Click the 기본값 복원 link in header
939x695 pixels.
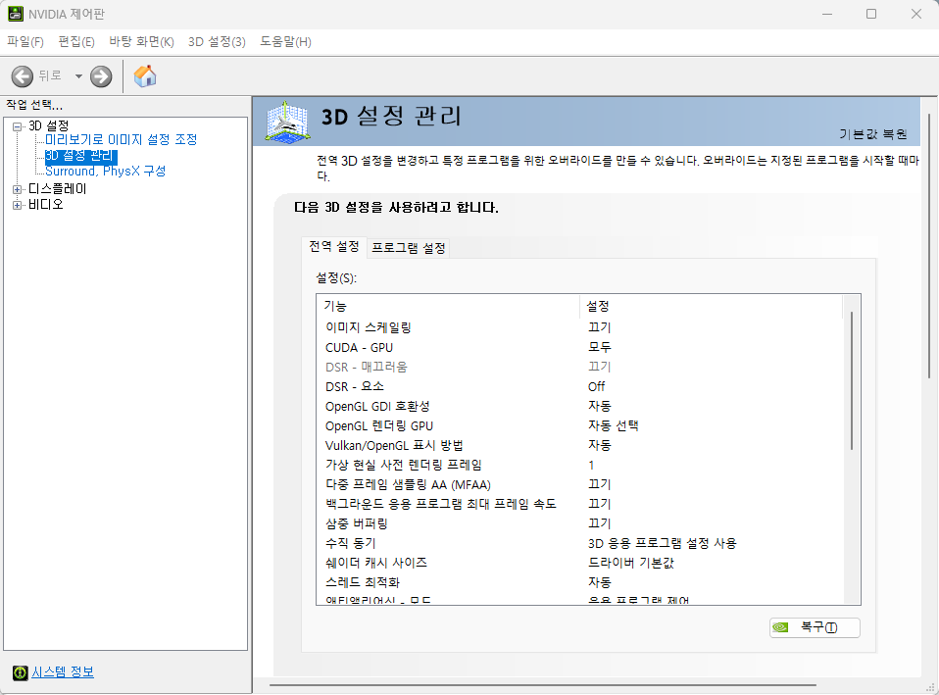click(872, 134)
